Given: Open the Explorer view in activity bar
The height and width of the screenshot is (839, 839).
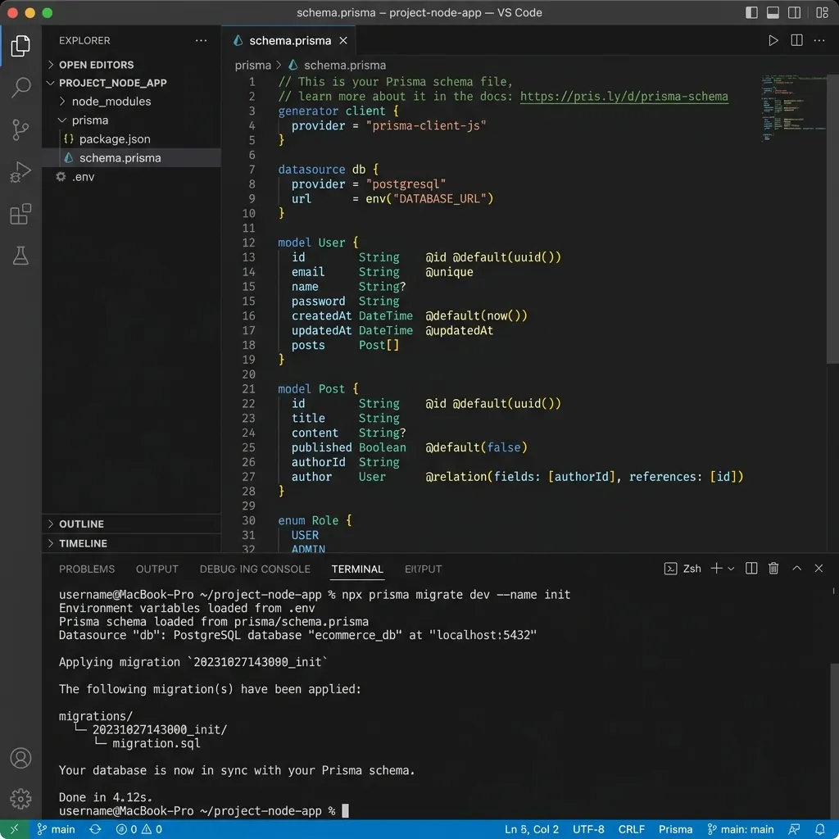Looking at the screenshot, I should point(20,46).
